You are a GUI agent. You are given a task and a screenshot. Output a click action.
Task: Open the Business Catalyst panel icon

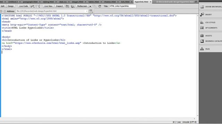tap(202, 41)
